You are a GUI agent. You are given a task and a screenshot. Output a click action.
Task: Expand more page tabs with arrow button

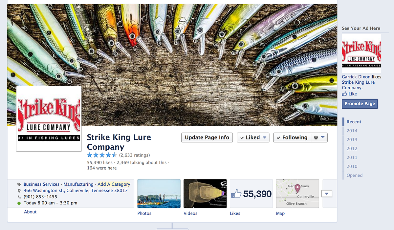coord(327,194)
